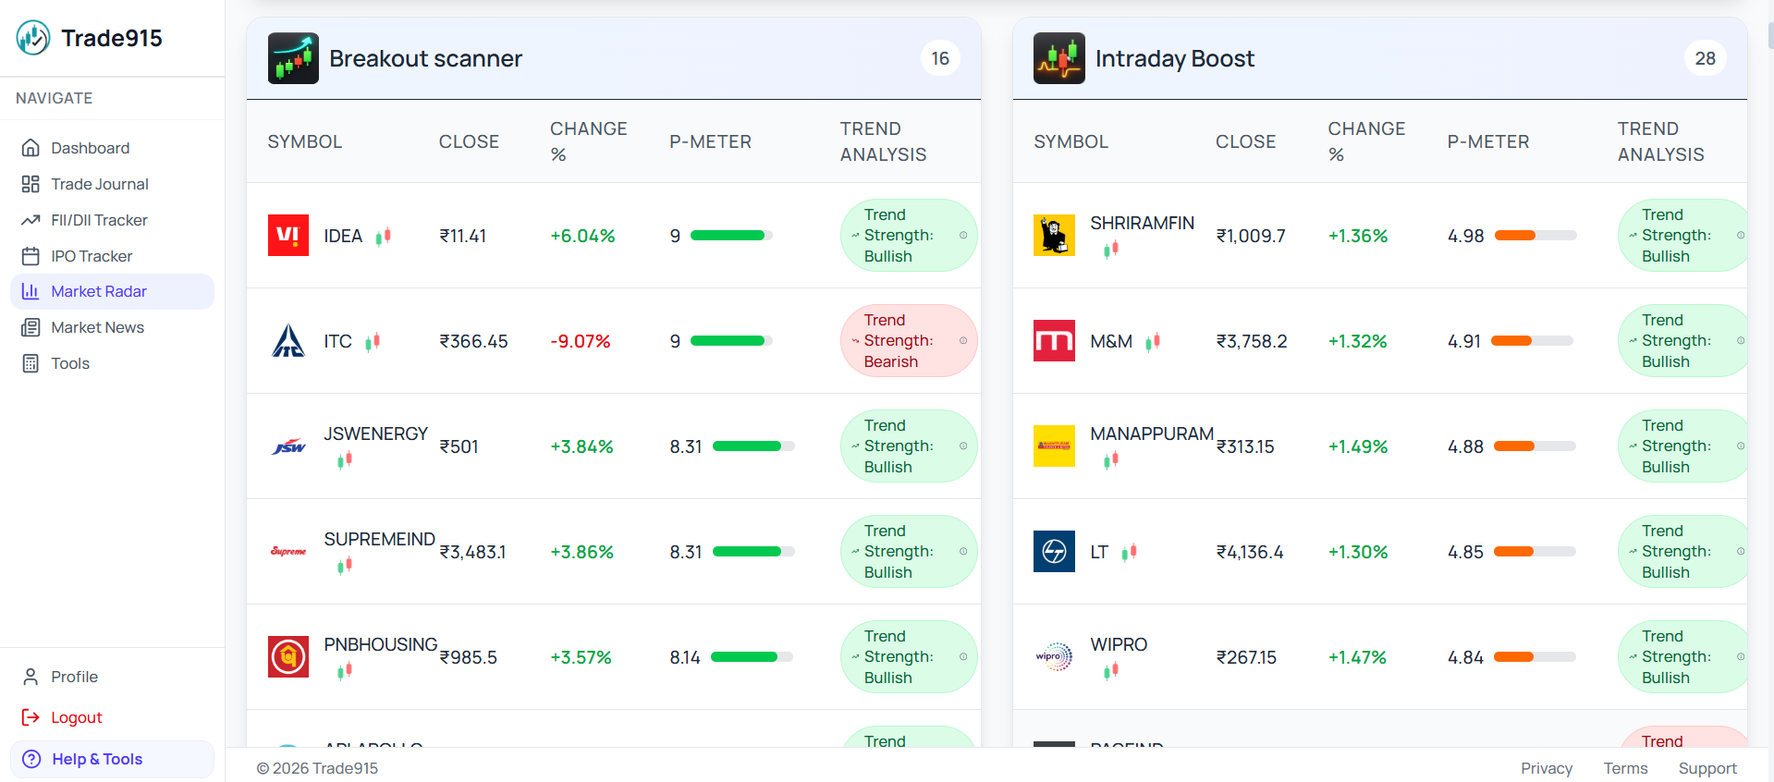
Task: Expand SHRIRAMFIN's Trend Strength badge
Action: [x=1681, y=236]
